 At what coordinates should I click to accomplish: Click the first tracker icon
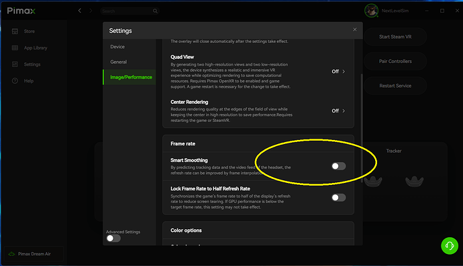[x=373, y=181]
